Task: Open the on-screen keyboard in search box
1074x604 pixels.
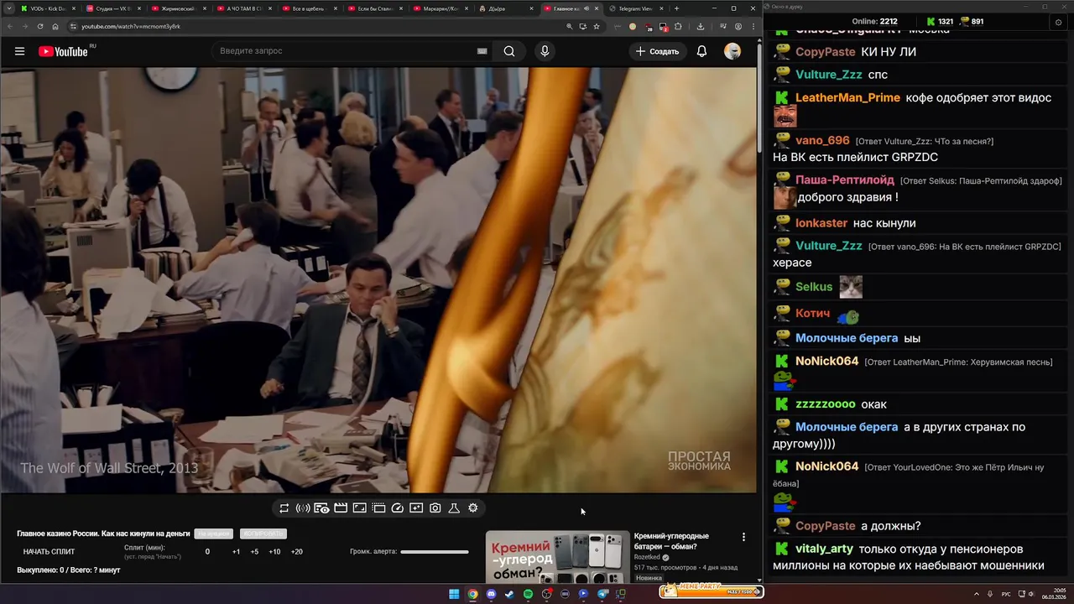Action: (482, 51)
